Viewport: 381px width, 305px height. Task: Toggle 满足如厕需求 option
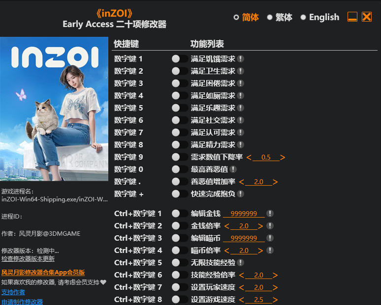click(180, 95)
